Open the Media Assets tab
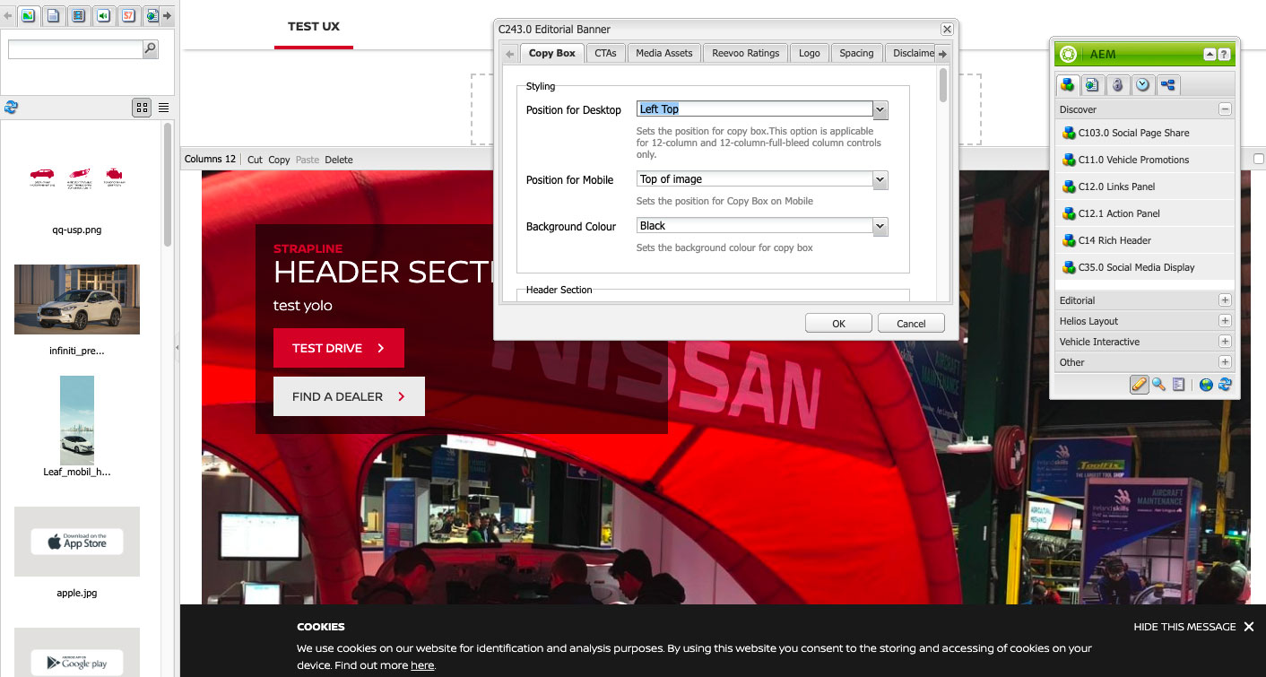Image resolution: width=1266 pixels, height=677 pixels. click(x=663, y=53)
